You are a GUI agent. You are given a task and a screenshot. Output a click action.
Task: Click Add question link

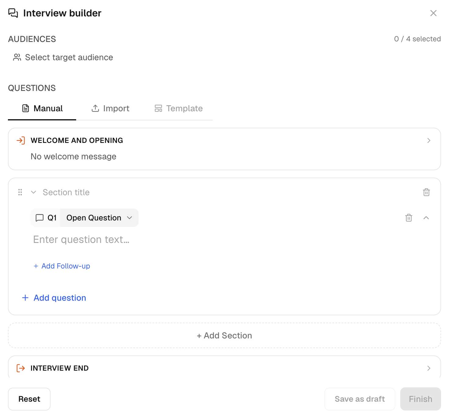pyautogui.click(x=54, y=298)
